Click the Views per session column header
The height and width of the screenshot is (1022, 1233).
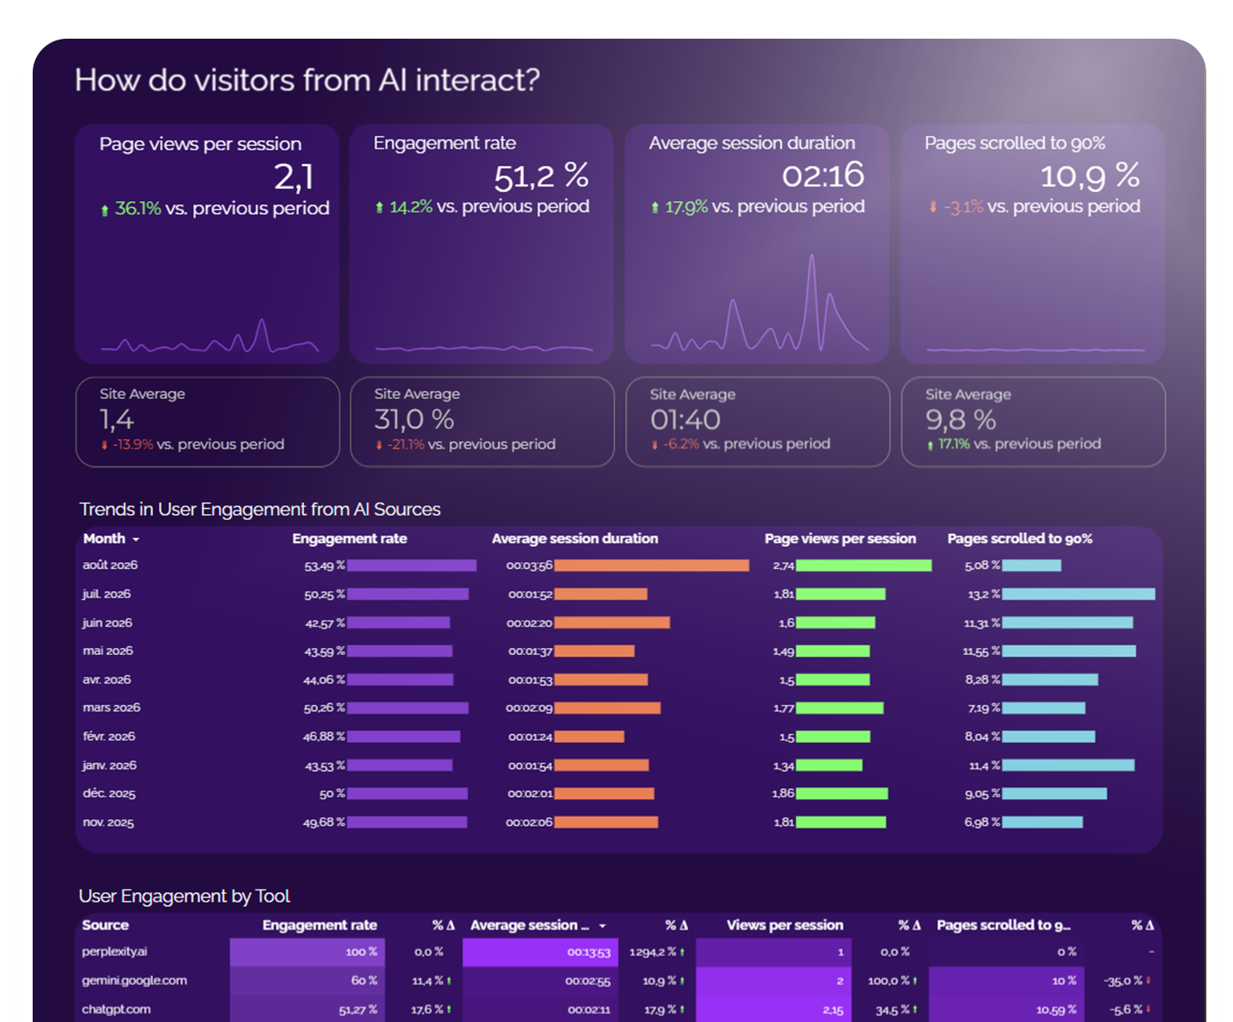tap(784, 926)
